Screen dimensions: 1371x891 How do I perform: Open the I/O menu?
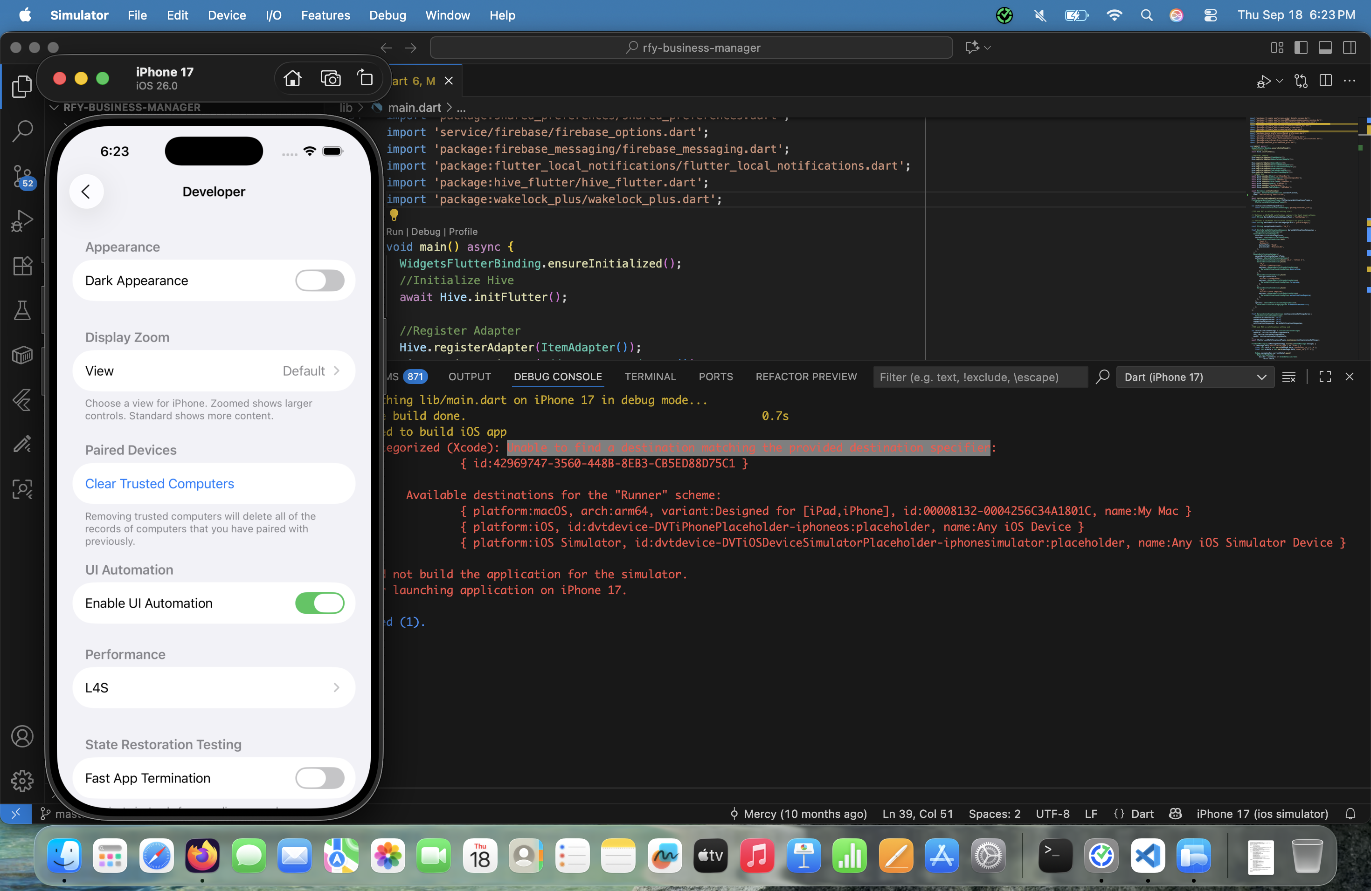pyautogui.click(x=274, y=15)
